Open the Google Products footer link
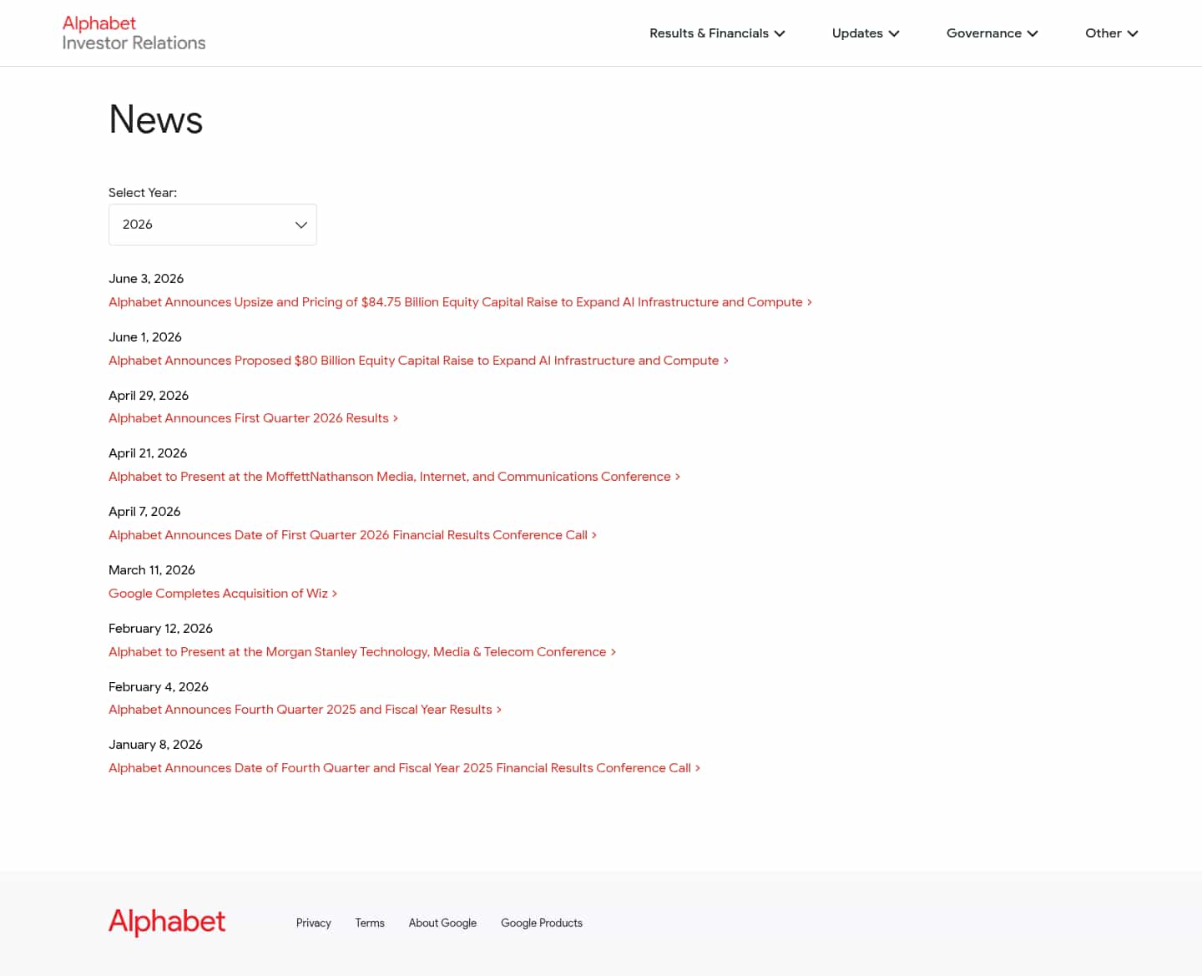This screenshot has width=1202, height=976. (x=542, y=923)
